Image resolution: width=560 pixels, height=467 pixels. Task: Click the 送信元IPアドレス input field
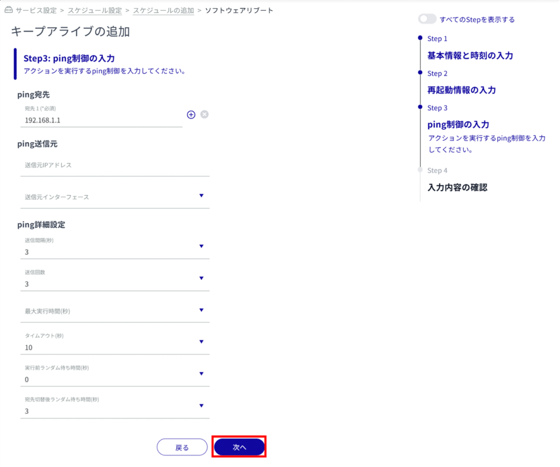pyautogui.click(x=115, y=165)
